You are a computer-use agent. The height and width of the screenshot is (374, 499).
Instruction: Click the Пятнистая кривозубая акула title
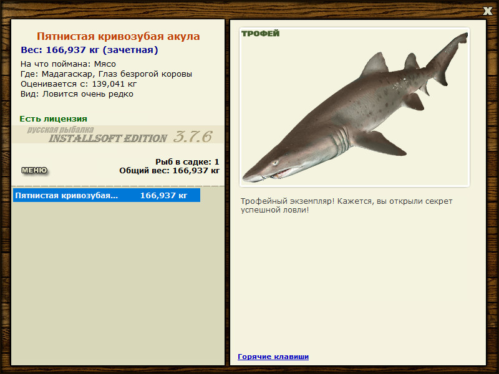[x=118, y=36]
